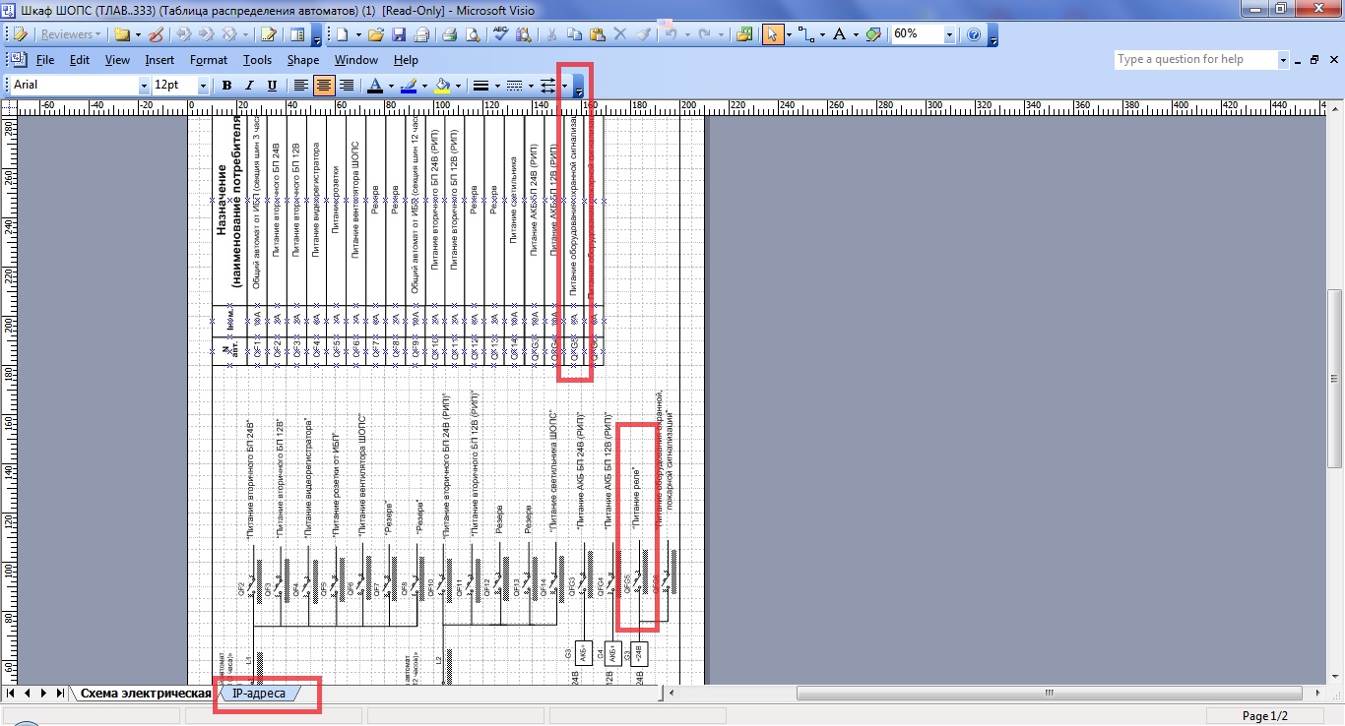Select the Connector tool
1345x726 pixels.
pyautogui.click(x=805, y=34)
